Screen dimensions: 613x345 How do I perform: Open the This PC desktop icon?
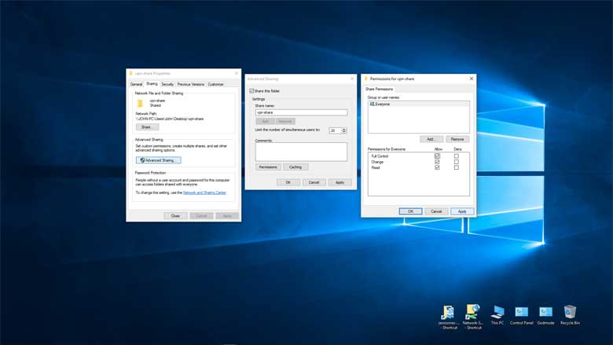(497, 312)
